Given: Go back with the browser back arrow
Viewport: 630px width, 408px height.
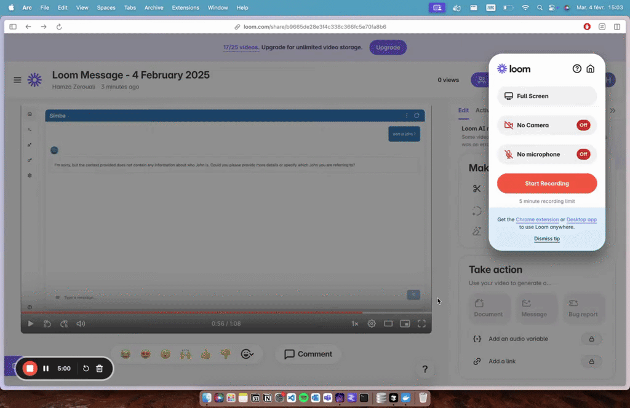Looking at the screenshot, I should pos(28,26).
